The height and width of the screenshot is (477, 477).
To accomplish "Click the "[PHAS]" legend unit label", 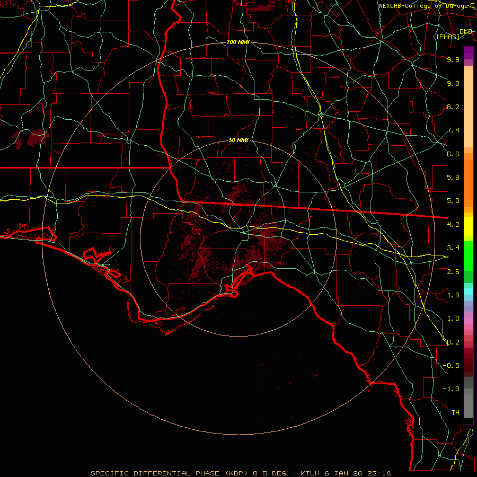I will [448, 37].
